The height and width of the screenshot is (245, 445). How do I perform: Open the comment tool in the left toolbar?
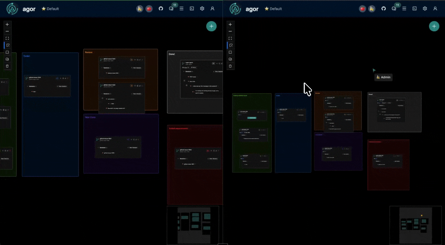tap(7, 59)
